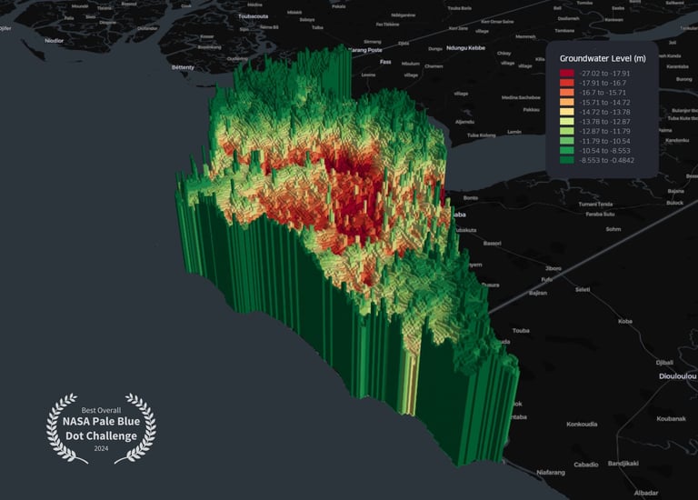Select the Kossar map label
698x500 pixels.
(x=207, y=36)
